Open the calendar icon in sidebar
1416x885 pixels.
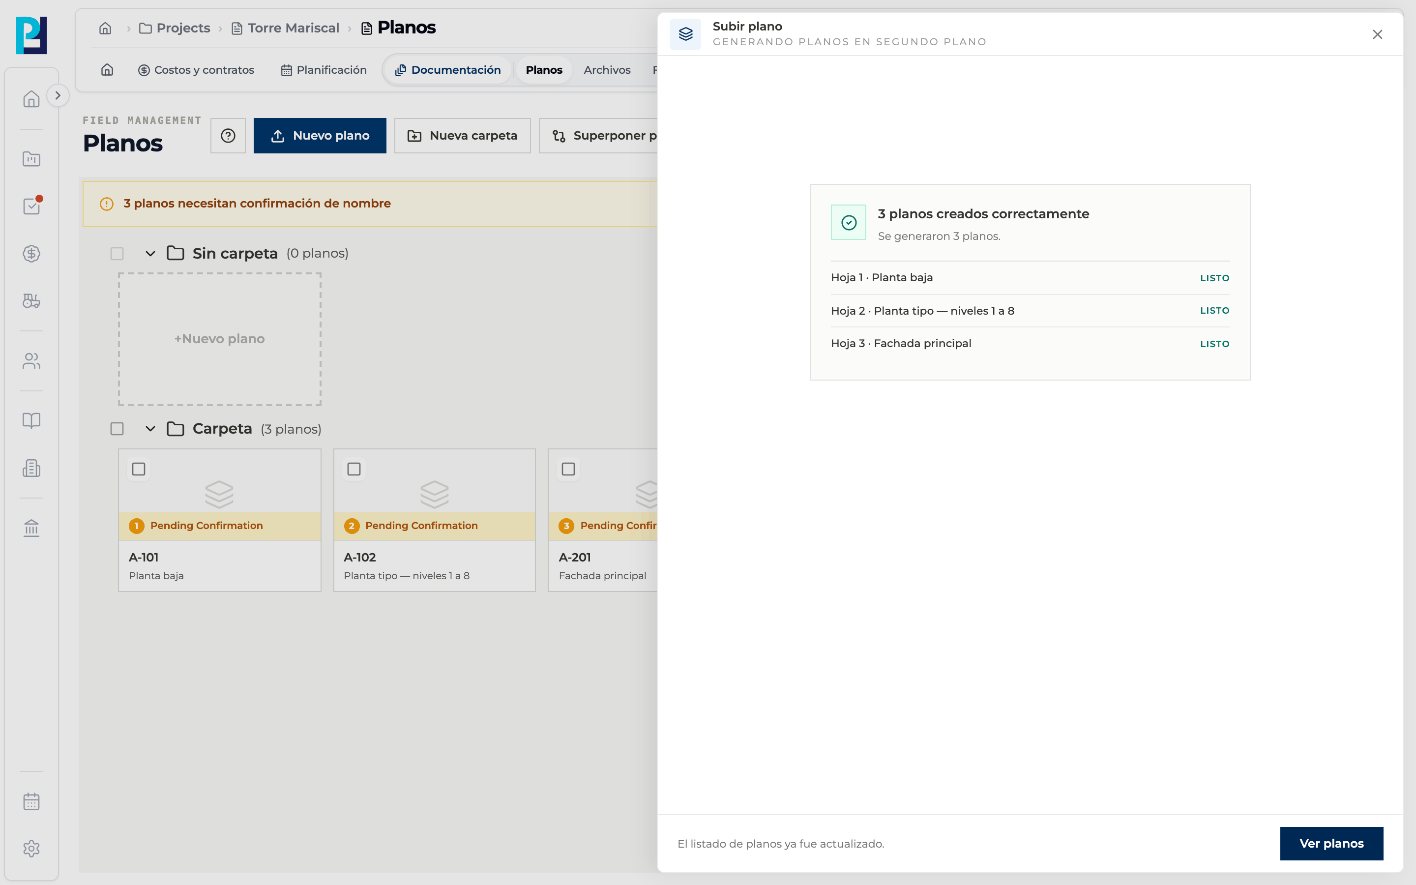coord(31,801)
